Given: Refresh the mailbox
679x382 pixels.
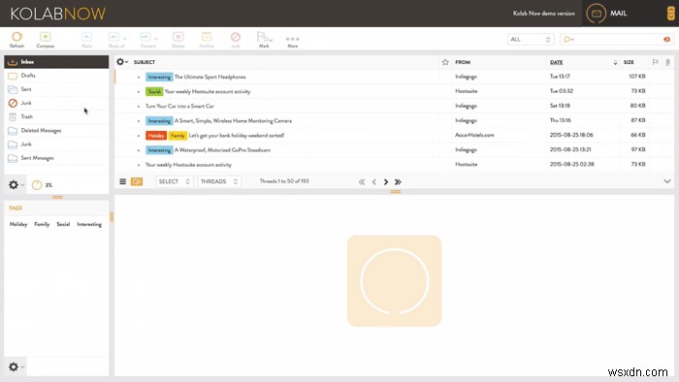Looking at the screenshot, I should click(16, 40).
